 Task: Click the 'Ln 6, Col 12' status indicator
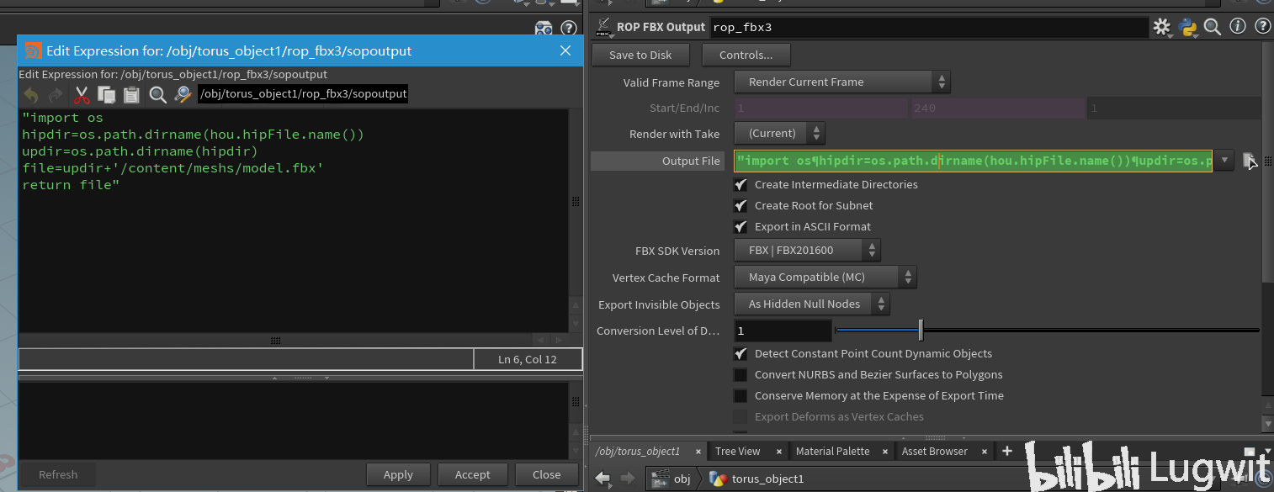point(528,359)
